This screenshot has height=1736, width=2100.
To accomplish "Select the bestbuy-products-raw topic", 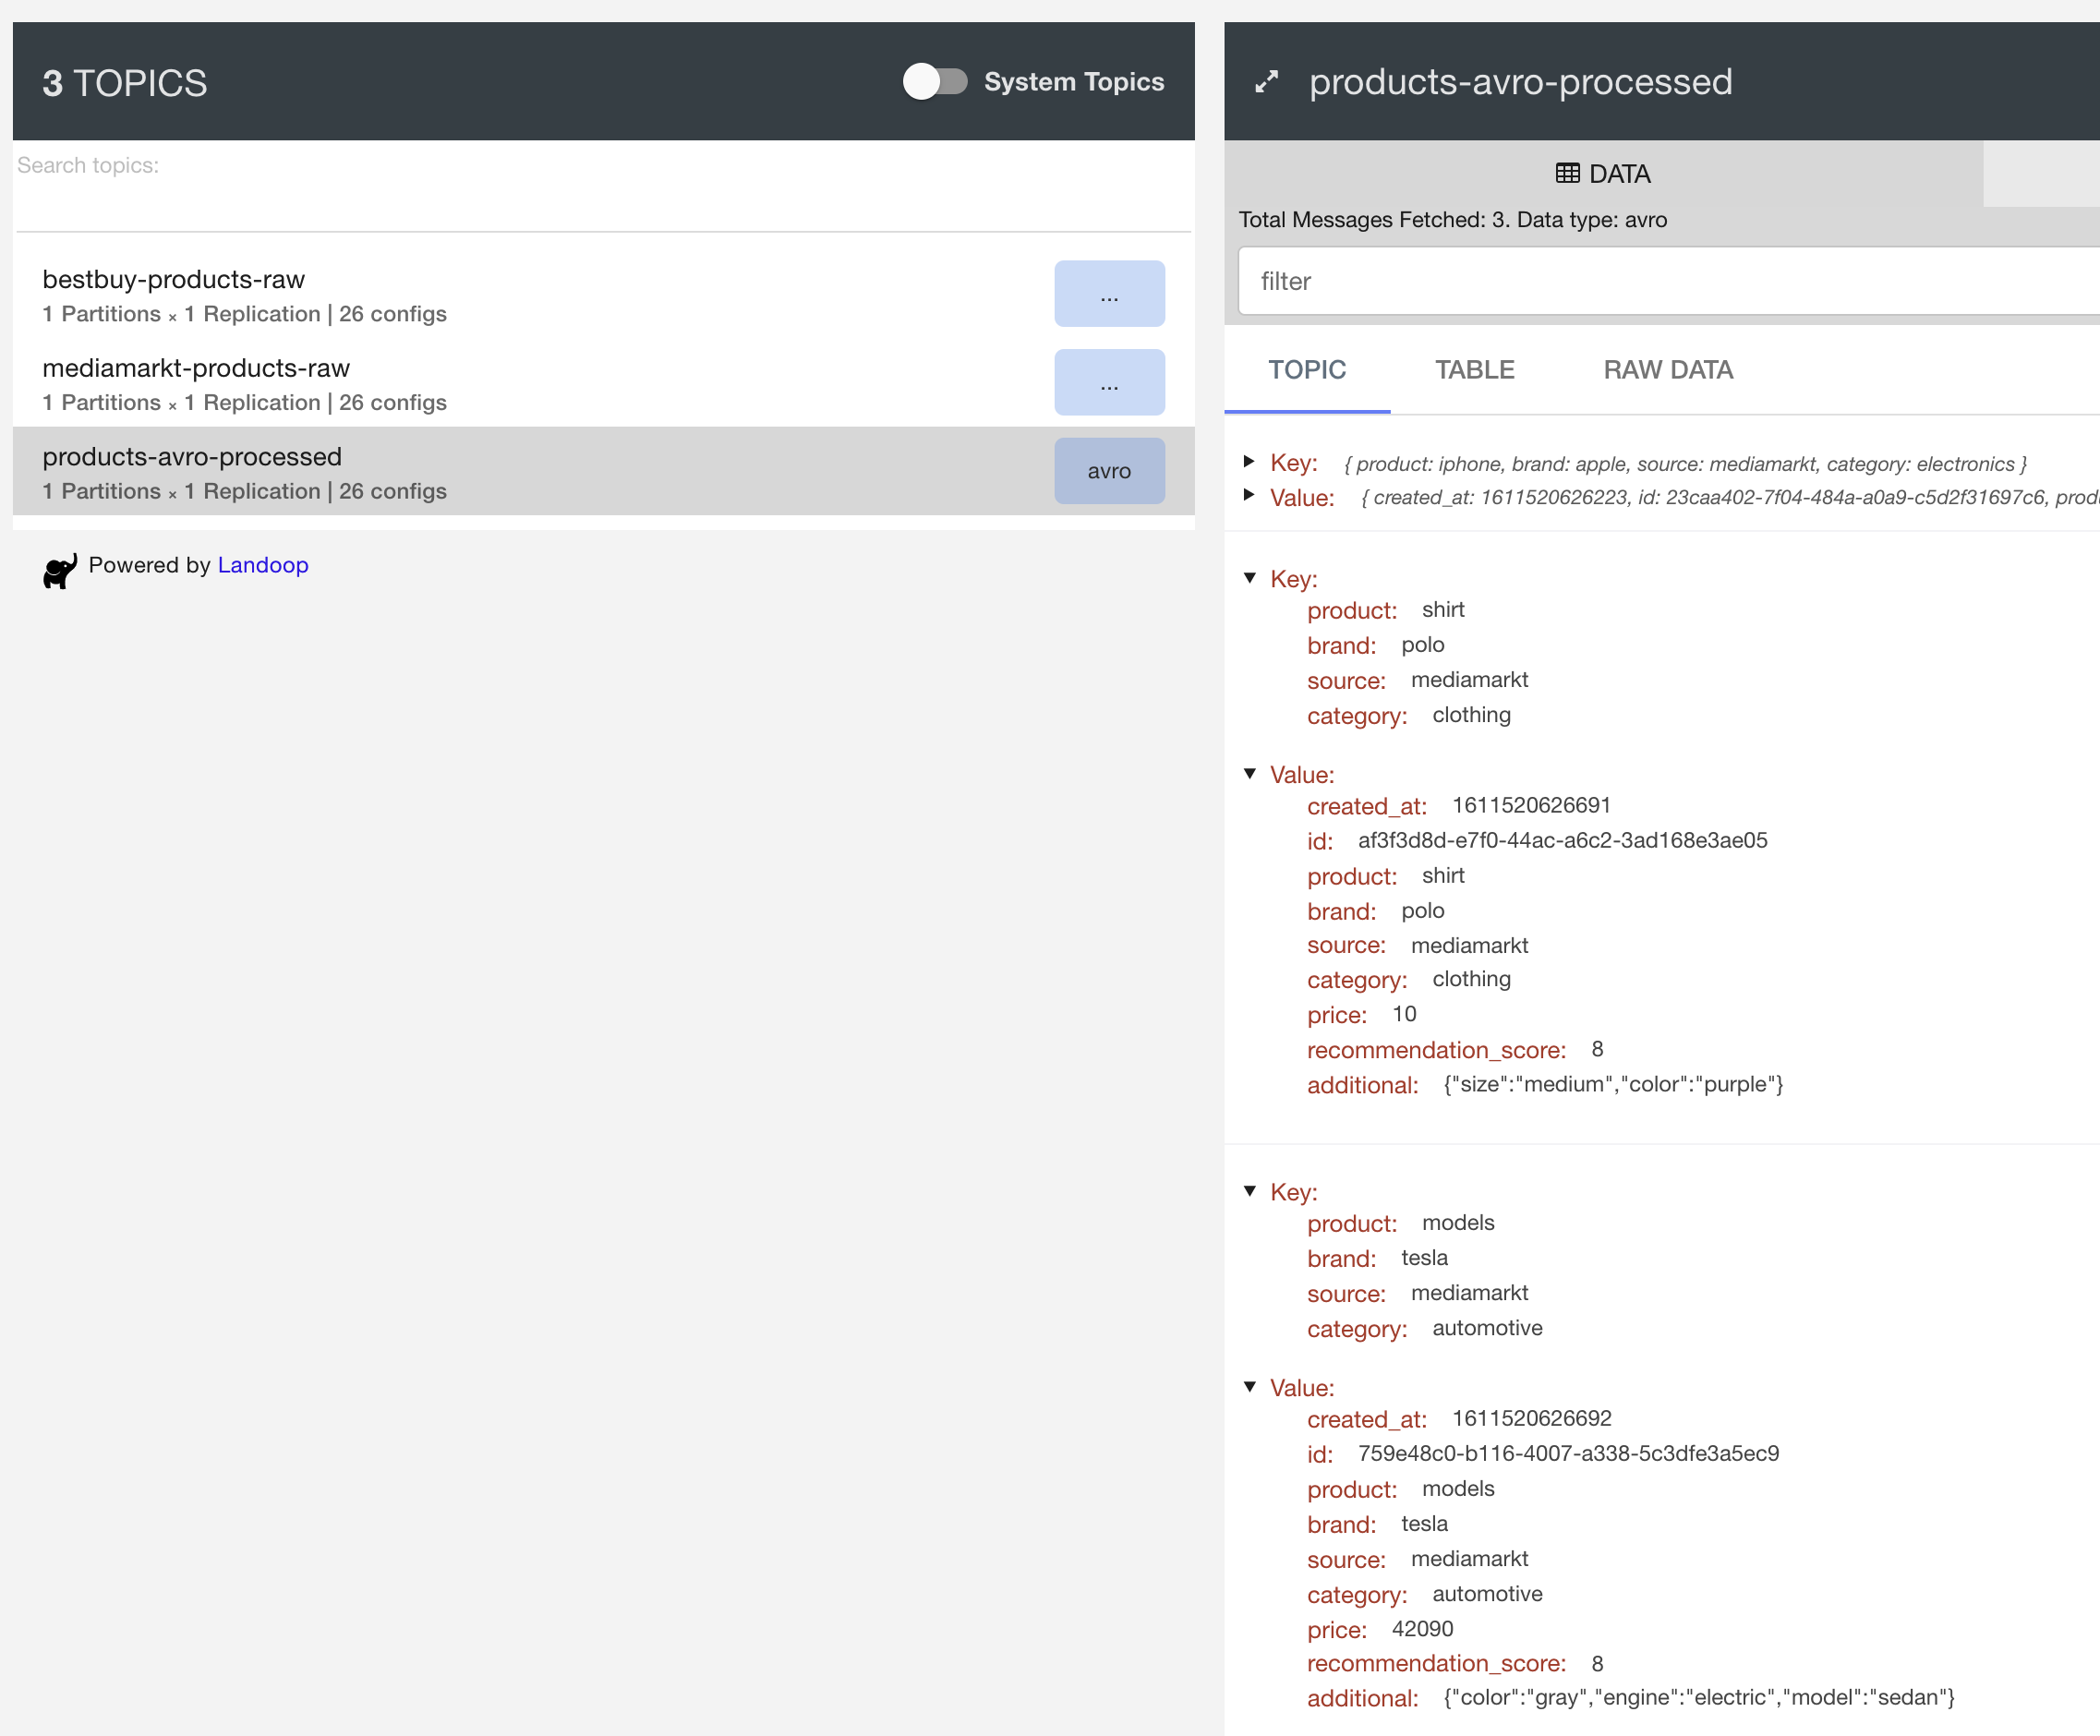I will coord(174,280).
